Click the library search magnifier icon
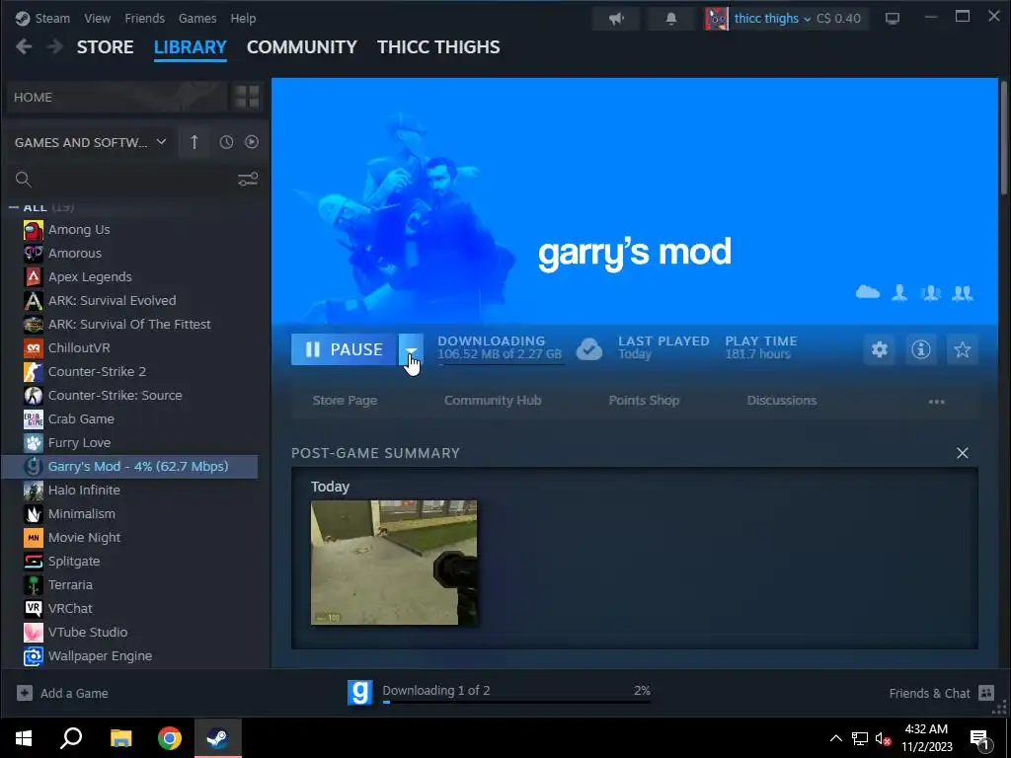The width and height of the screenshot is (1011, 758). tap(24, 180)
